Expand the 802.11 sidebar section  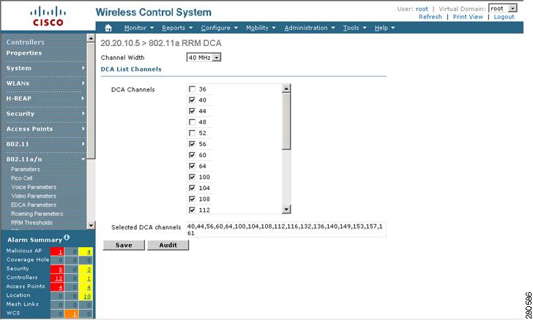pyautogui.click(x=45, y=144)
